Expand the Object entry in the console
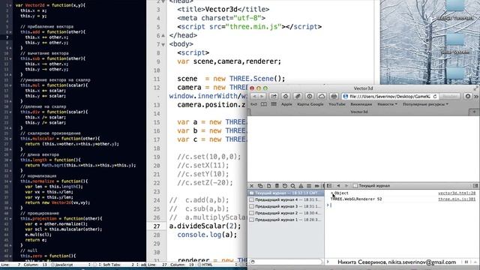The image size is (480, 270). tap(332, 193)
